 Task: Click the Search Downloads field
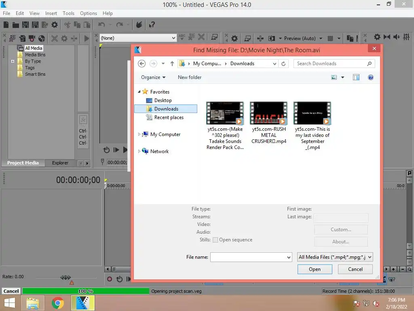coord(334,64)
